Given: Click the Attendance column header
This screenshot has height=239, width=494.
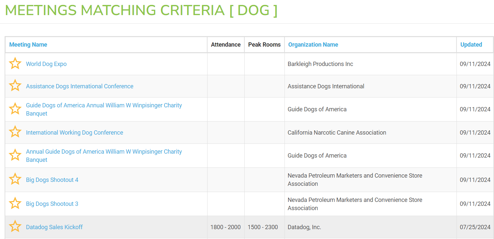Looking at the screenshot, I should coord(226,45).
